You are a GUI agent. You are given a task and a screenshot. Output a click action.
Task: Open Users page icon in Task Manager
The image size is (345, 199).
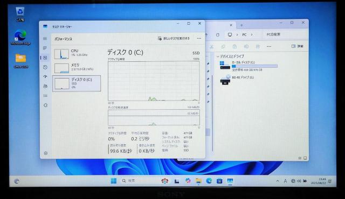[45, 86]
